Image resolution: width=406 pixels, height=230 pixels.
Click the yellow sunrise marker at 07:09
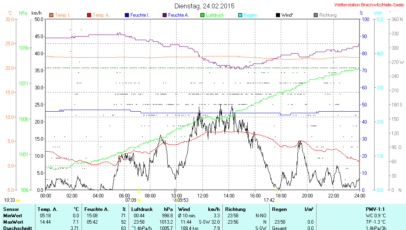(x=139, y=200)
